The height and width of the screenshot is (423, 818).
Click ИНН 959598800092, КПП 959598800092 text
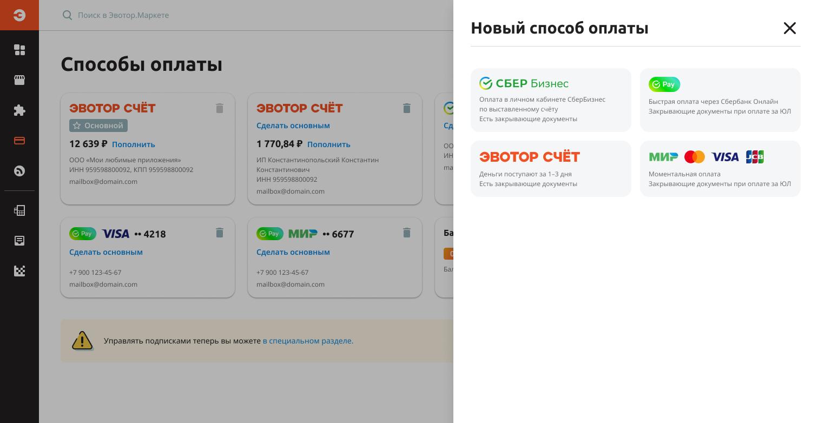click(x=131, y=170)
